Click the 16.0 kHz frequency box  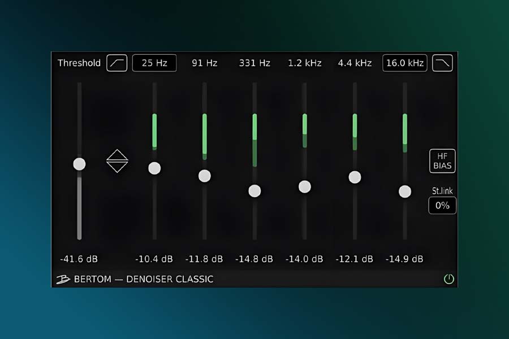click(x=405, y=63)
